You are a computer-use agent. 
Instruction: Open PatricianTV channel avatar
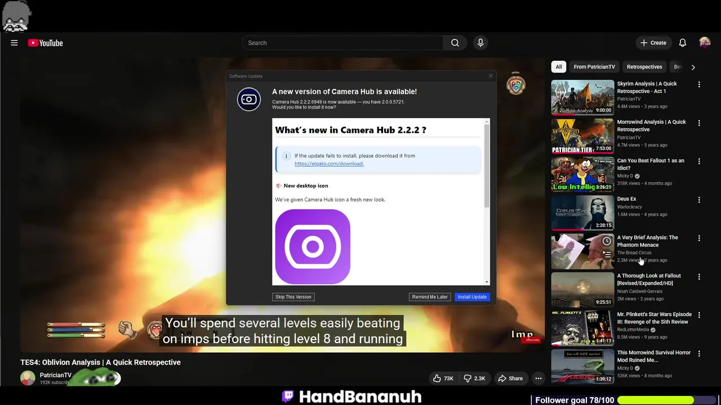(28, 379)
